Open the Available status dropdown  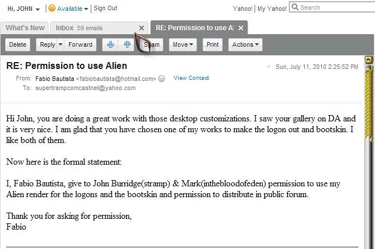[x=86, y=9]
